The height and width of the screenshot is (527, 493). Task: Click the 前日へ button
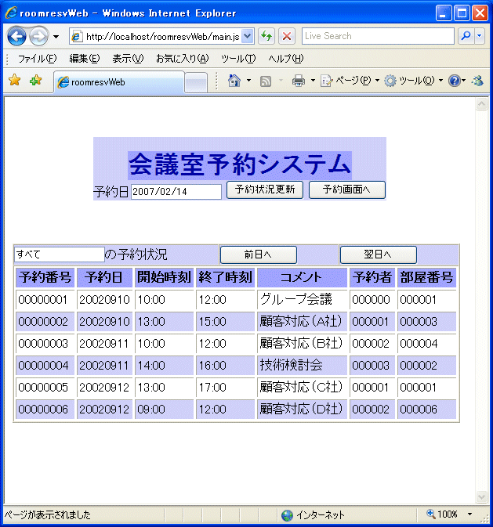(259, 254)
